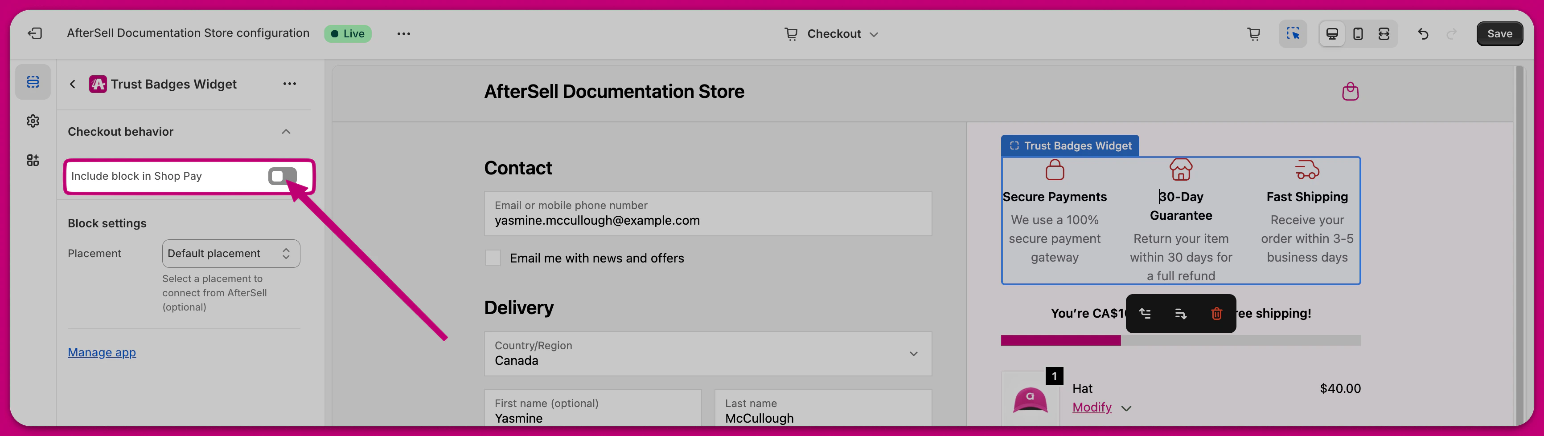Switch to fullscreen width preview
Image resolution: width=1544 pixels, height=436 pixels.
point(1384,33)
